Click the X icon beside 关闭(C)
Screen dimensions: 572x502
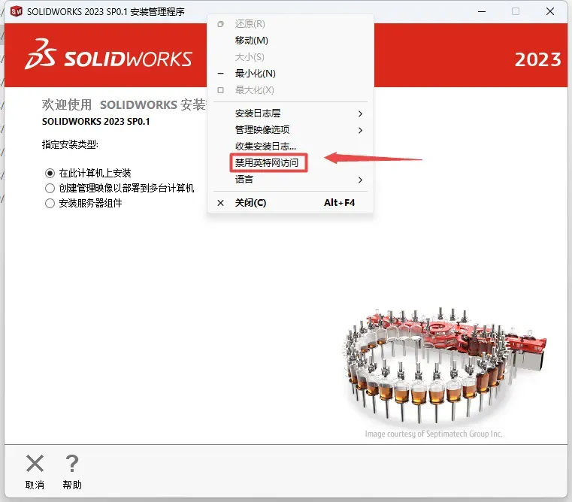click(x=220, y=203)
